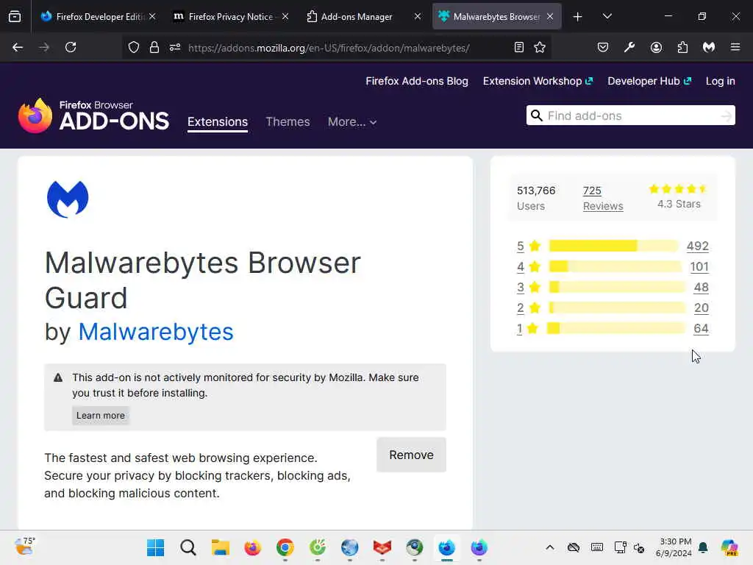
Task: Click the Malwarebytes toolbar extension icon
Action: coord(709,47)
